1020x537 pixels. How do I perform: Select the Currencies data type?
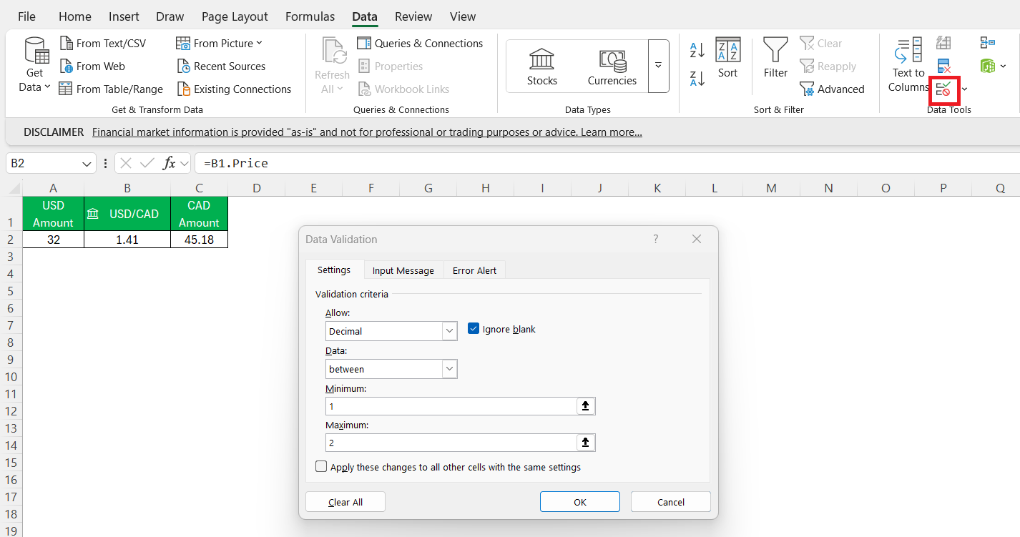pyautogui.click(x=612, y=66)
